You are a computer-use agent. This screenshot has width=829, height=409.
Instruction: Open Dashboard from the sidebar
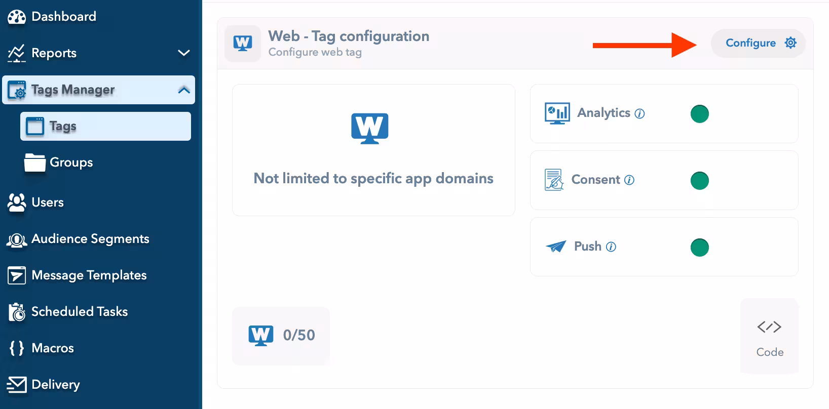63,17
